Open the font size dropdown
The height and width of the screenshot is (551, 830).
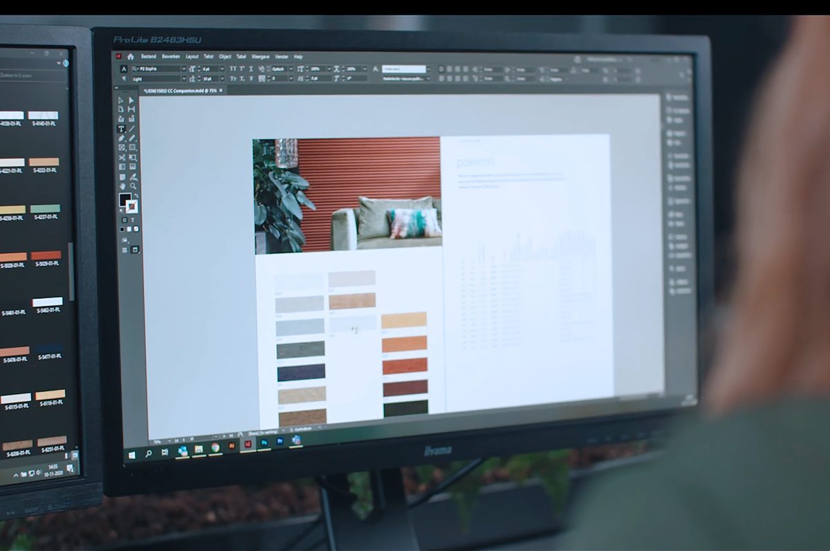coord(223,69)
